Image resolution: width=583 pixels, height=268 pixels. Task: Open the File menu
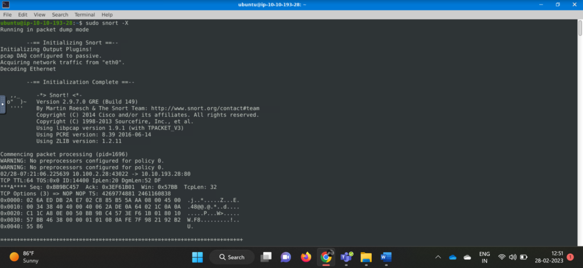[7, 14]
